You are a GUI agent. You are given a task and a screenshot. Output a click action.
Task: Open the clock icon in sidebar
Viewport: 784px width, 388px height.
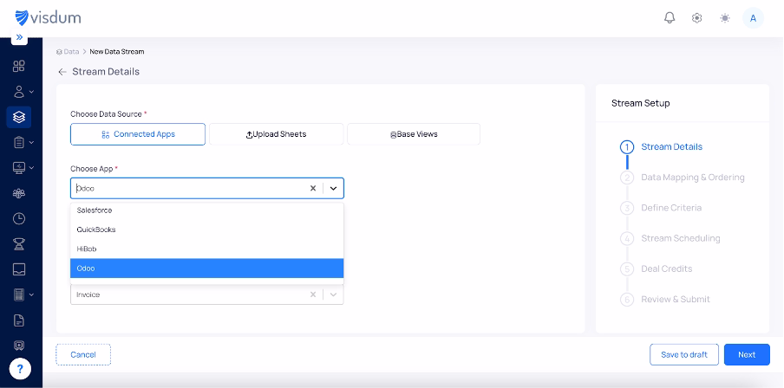click(x=19, y=219)
